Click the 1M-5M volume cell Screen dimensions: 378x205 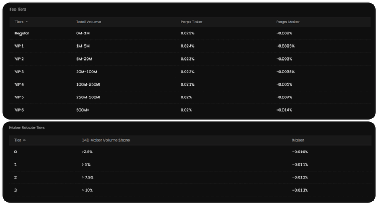[83, 46]
